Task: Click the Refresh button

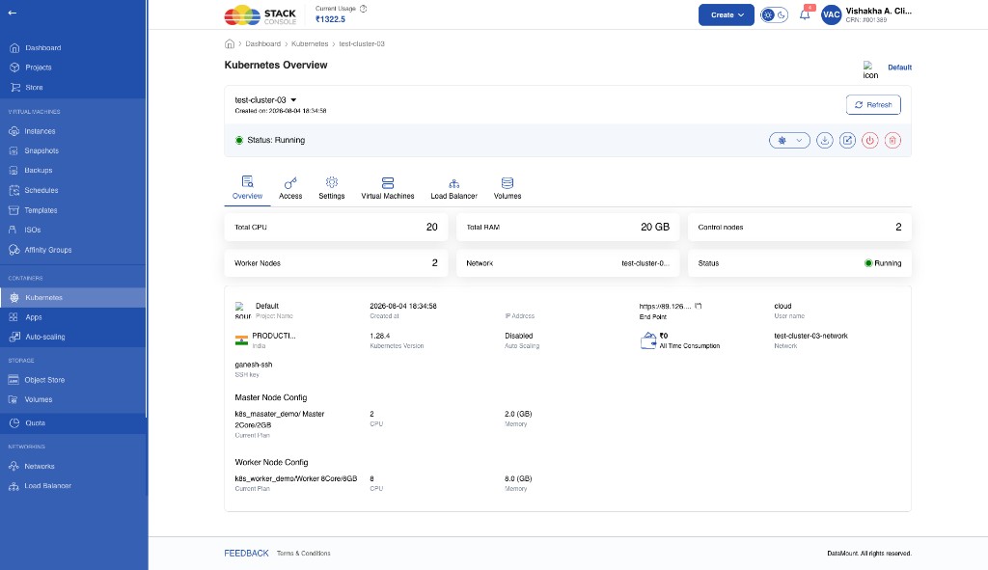Action: (x=873, y=104)
